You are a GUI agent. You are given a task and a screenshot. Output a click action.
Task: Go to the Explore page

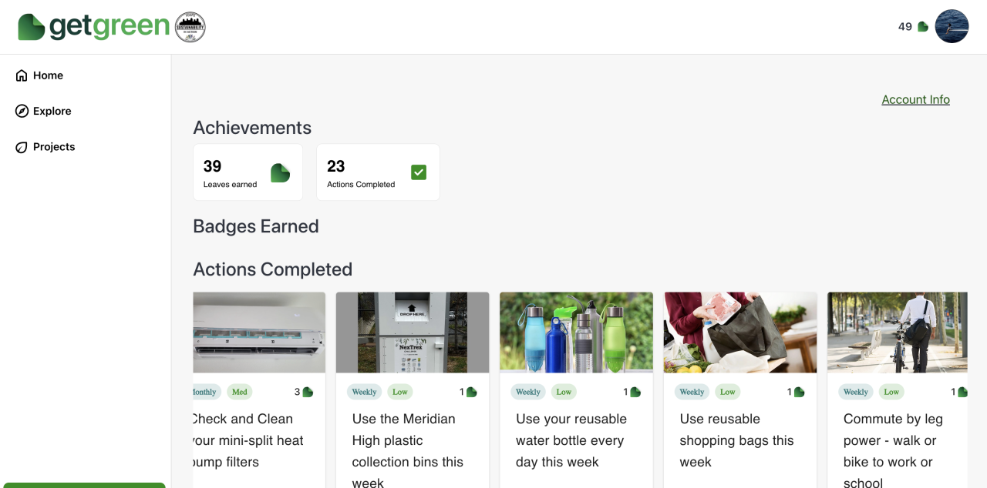tap(52, 111)
